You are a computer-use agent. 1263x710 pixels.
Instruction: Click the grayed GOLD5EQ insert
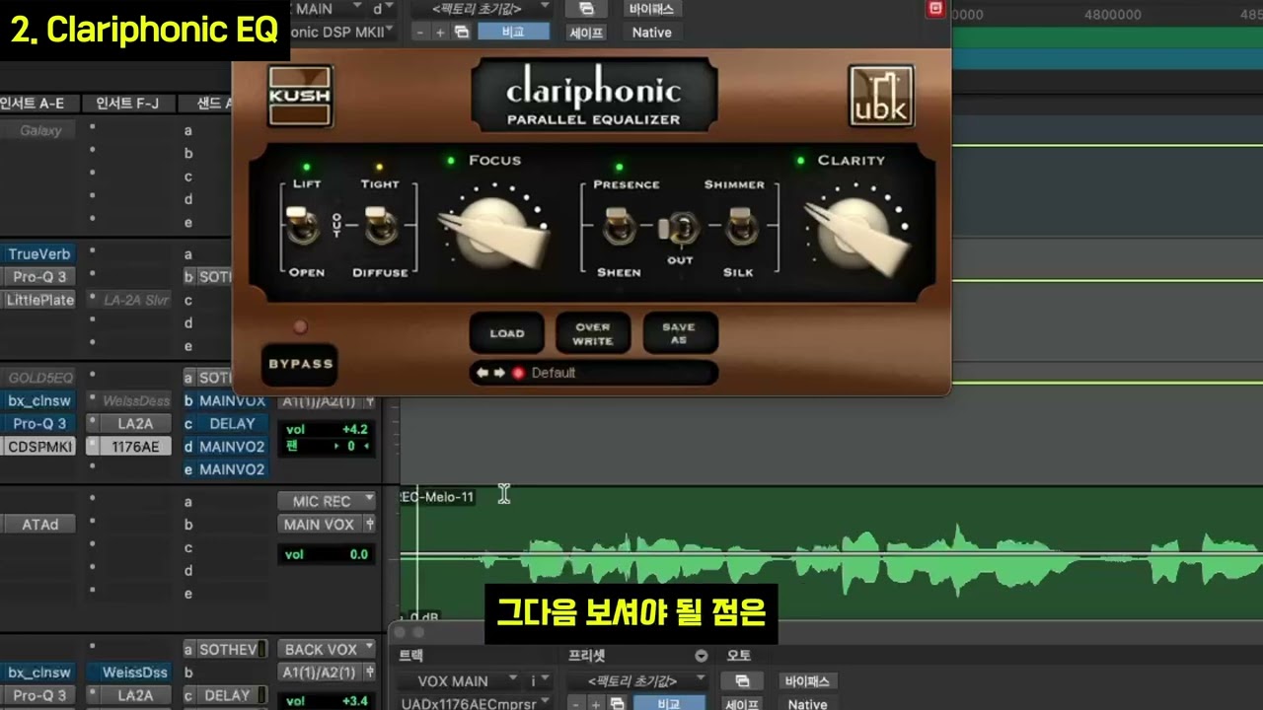coord(39,378)
